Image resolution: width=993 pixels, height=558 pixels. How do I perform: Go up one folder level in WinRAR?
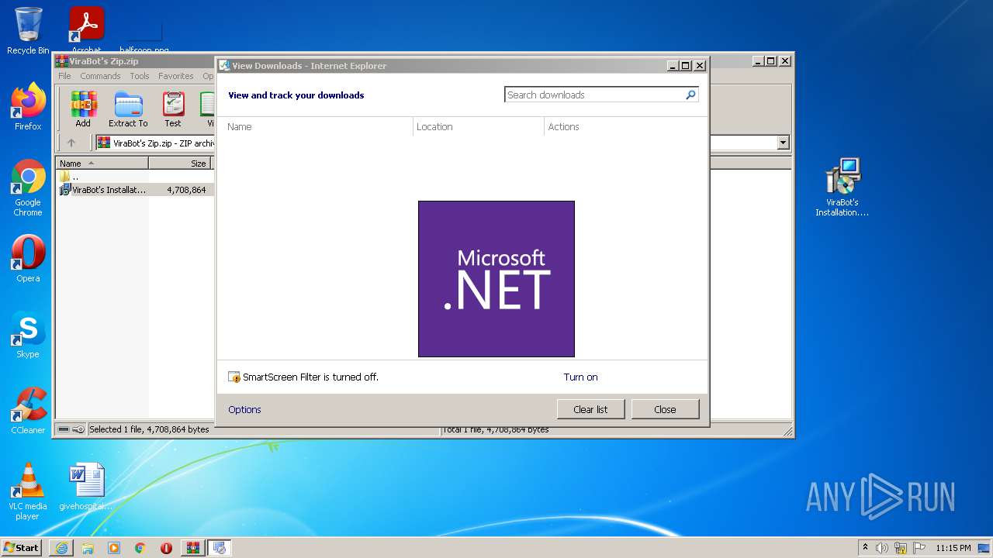click(71, 143)
